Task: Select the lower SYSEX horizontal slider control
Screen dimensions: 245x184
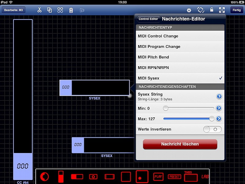Action: coord(103,145)
